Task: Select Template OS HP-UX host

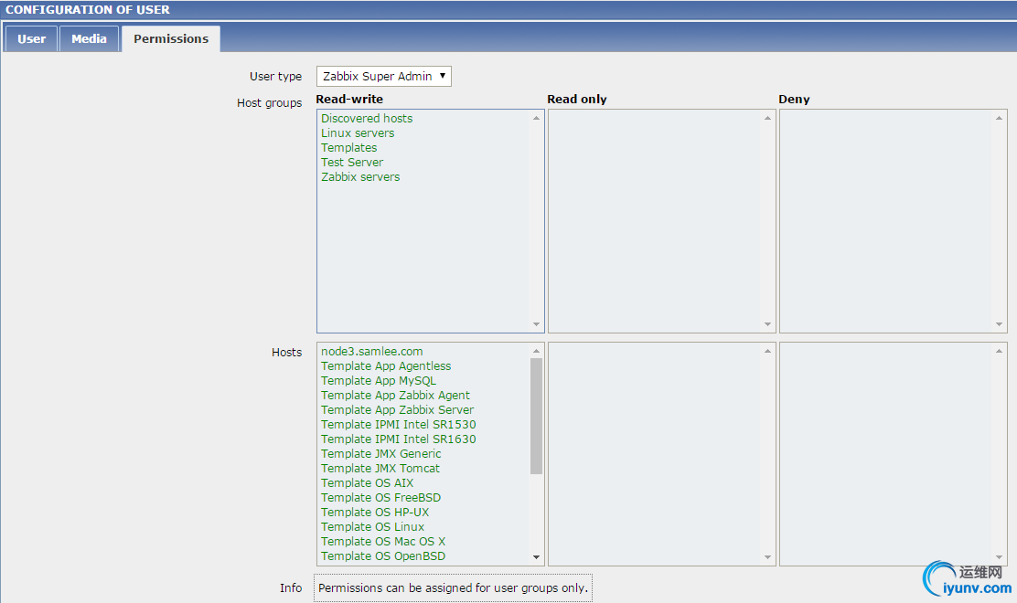Action: (x=375, y=513)
